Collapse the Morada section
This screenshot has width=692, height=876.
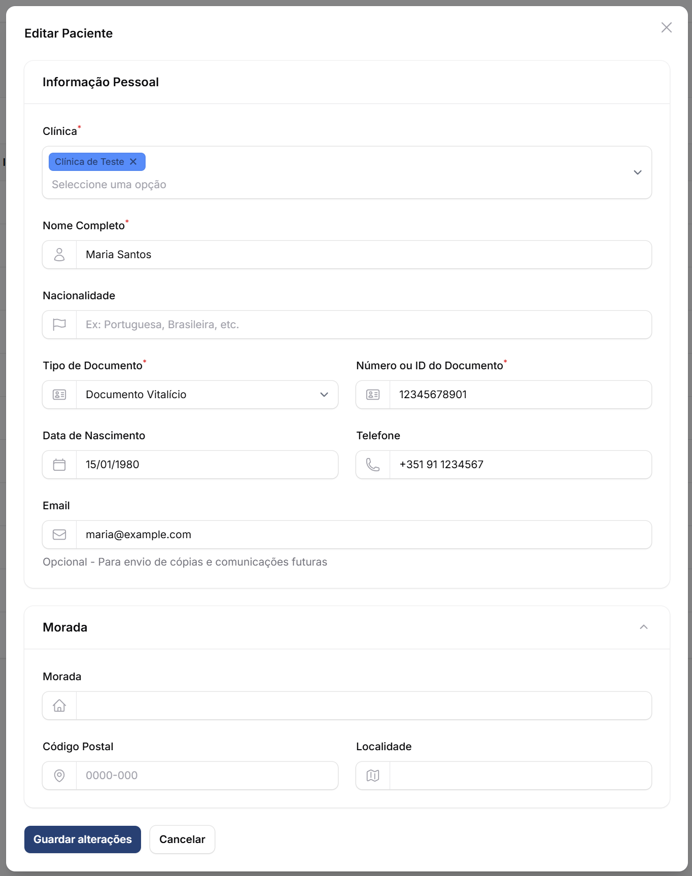643,627
